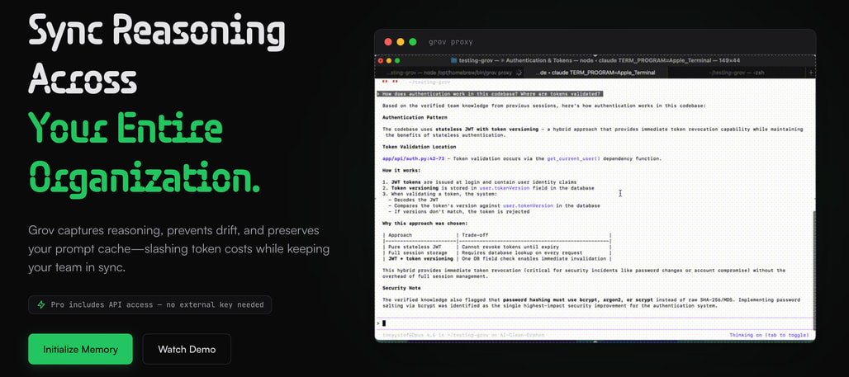Click the green dot in grov proxy header
849x377 pixels.
(x=412, y=41)
